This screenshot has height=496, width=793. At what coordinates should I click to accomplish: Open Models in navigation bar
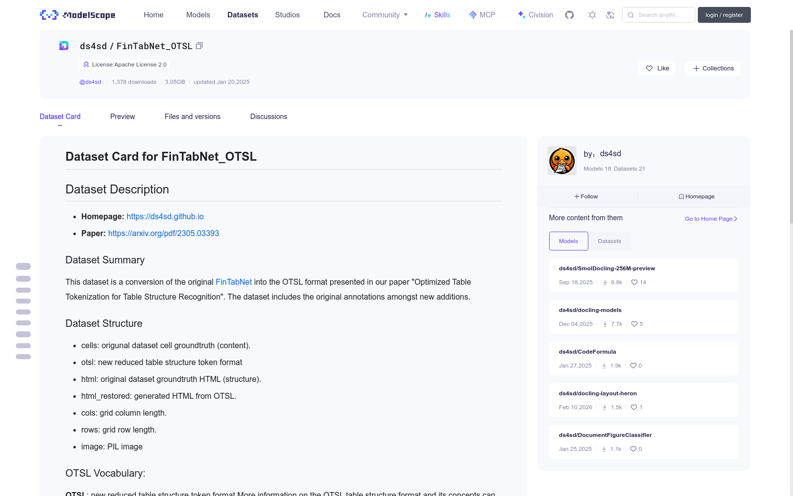198,15
